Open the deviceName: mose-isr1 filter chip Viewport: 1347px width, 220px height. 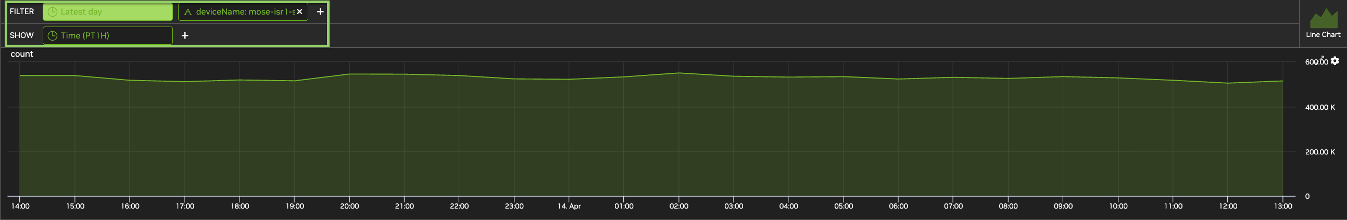(243, 11)
